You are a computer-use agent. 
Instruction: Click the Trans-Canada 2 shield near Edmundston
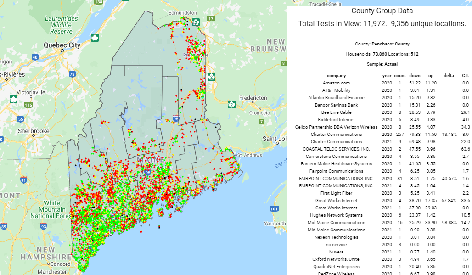[x=196, y=22]
